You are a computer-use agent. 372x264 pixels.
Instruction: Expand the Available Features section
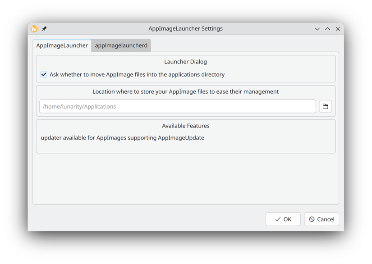coord(186,126)
